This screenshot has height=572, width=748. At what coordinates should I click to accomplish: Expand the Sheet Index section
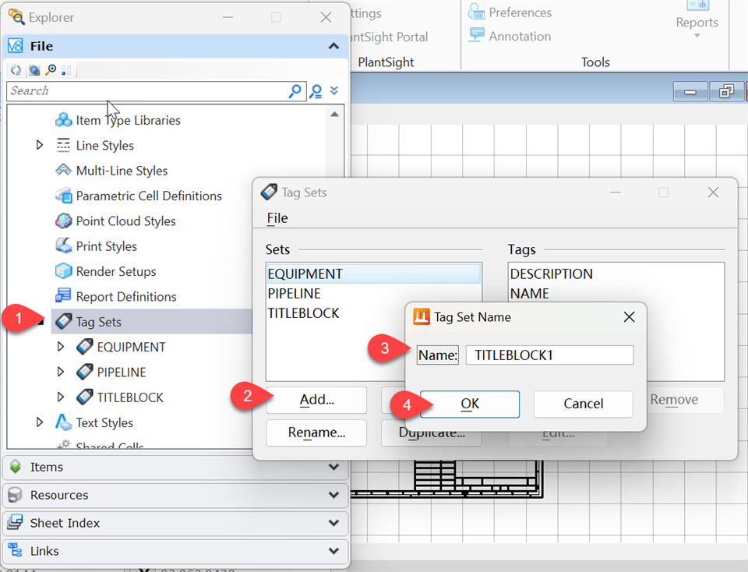coord(333,524)
